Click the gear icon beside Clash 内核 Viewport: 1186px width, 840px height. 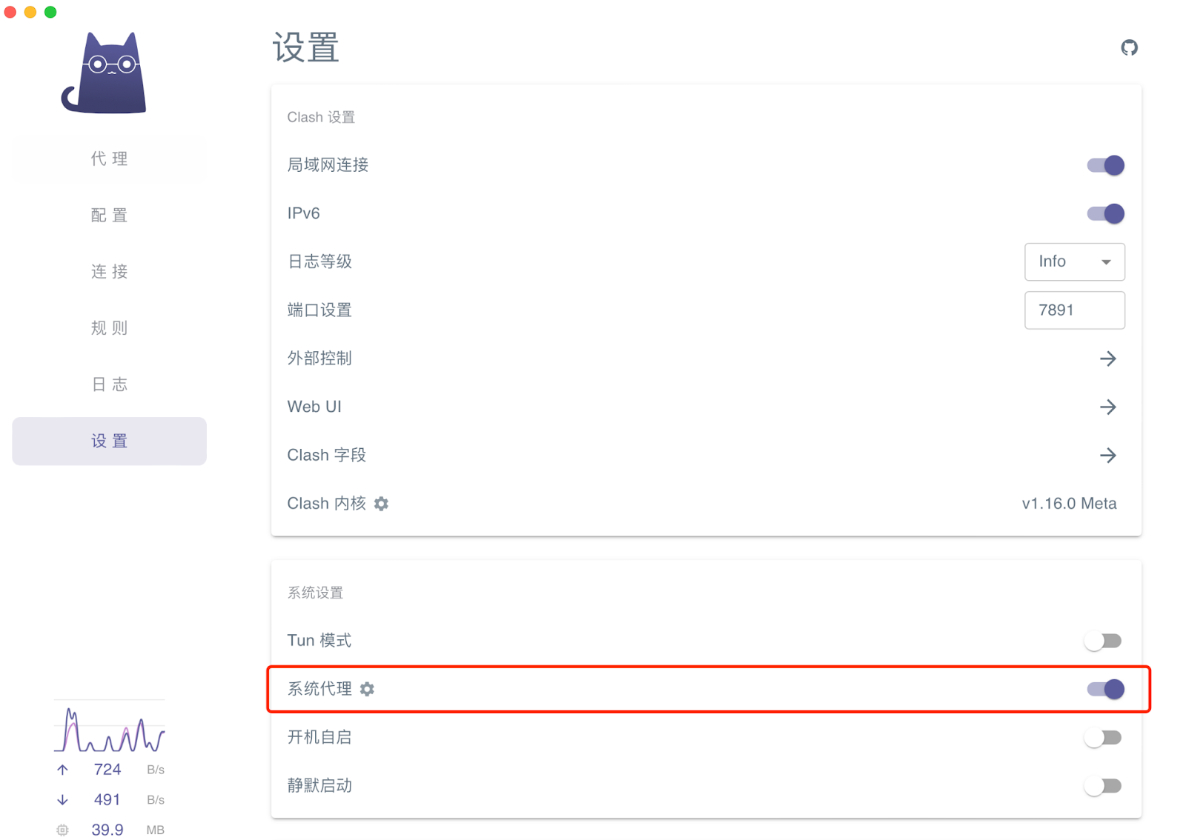(x=381, y=504)
